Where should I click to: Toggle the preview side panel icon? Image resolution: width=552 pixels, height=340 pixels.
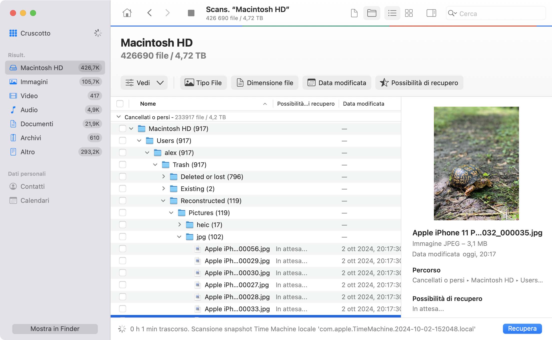click(x=431, y=13)
